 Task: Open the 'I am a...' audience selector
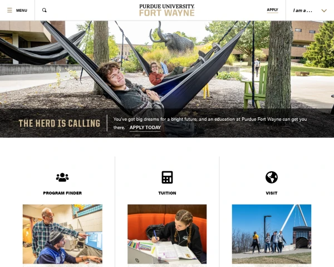click(x=310, y=11)
